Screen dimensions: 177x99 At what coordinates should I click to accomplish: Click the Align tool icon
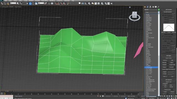coord(86,4)
